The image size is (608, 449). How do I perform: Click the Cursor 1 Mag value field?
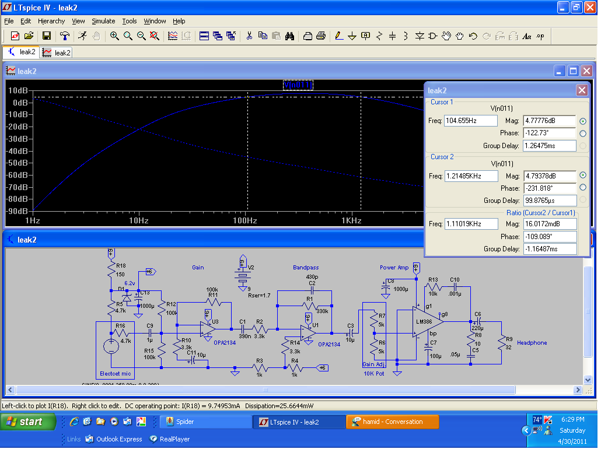pyautogui.click(x=550, y=121)
